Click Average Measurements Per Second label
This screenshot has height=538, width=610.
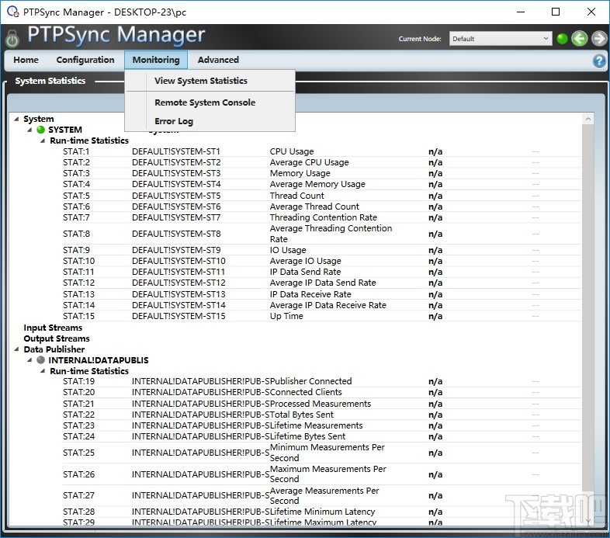coord(324,495)
